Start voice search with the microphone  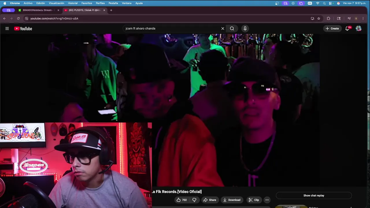pos(245,28)
